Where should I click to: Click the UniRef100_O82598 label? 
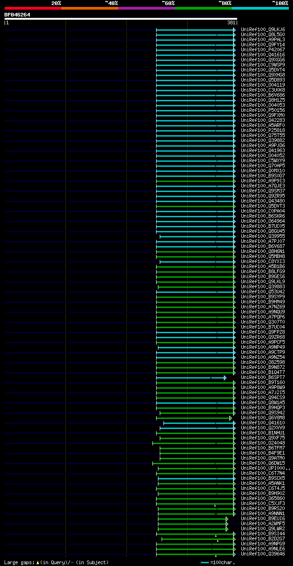264,362
